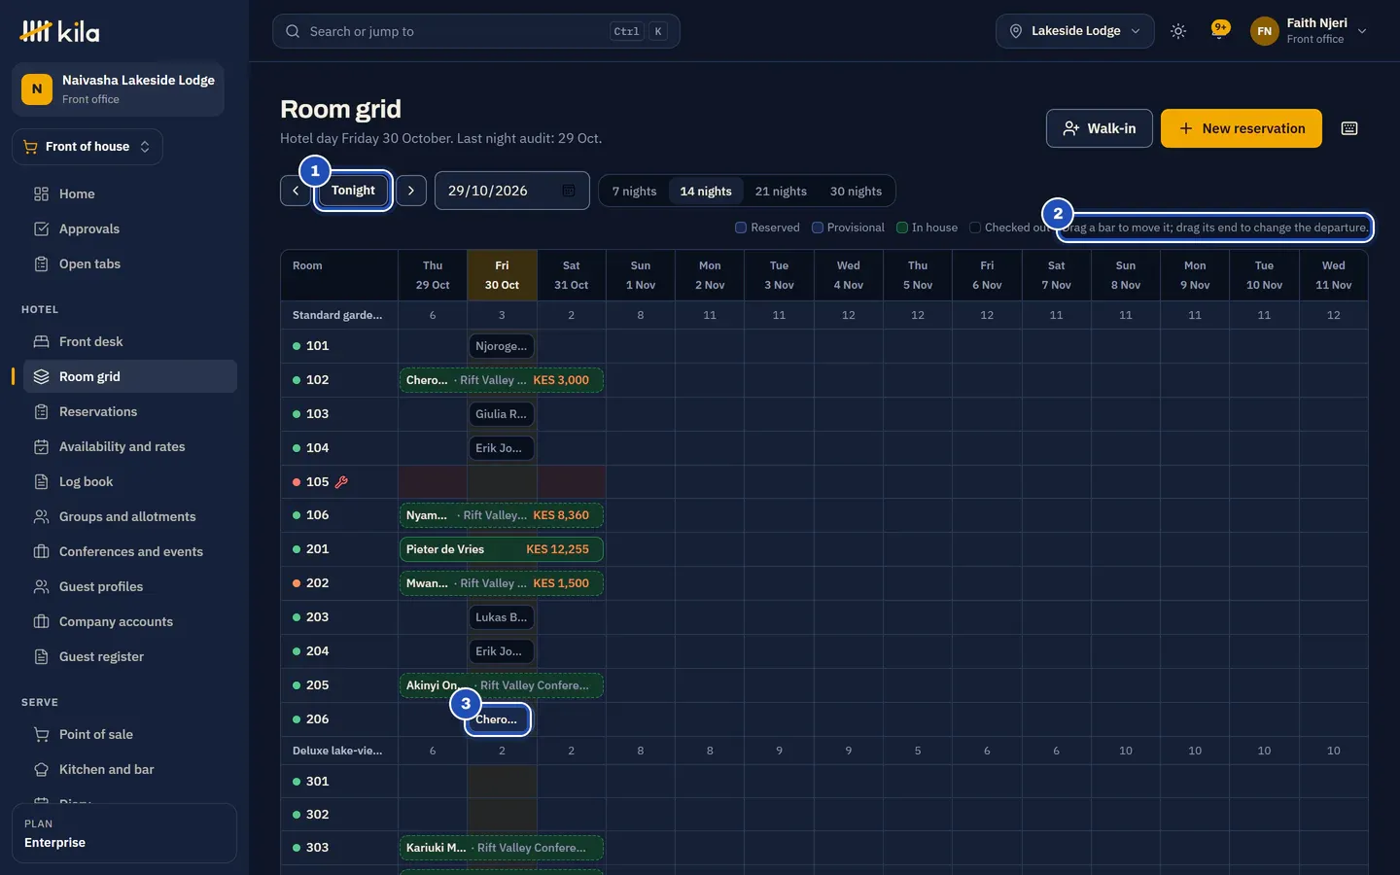Open Home from the sidebar
Image resolution: width=1400 pixels, height=875 pixels.
[130, 194]
